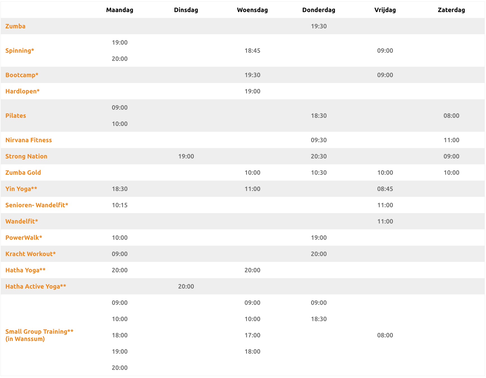Select Hatha Active Yoga's 20:00 Dinsdag slot

(186, 287)
